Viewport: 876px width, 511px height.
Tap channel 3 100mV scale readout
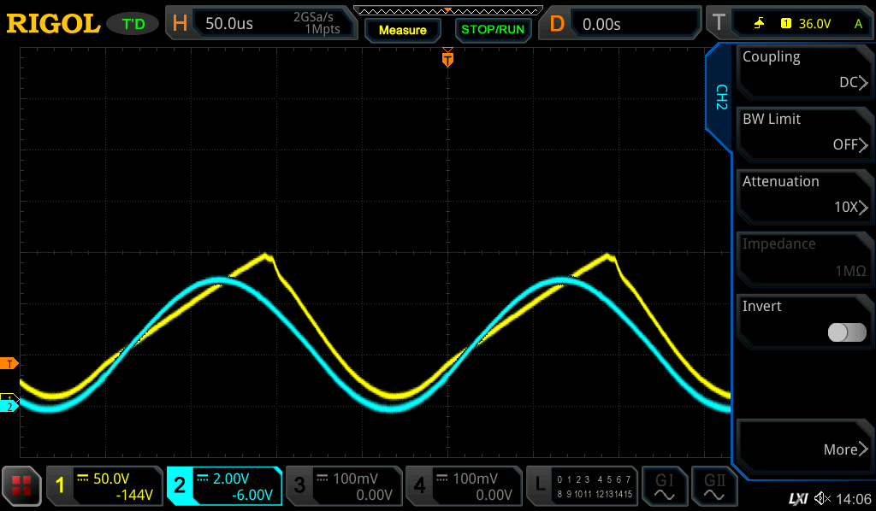(x=355, y=479)
